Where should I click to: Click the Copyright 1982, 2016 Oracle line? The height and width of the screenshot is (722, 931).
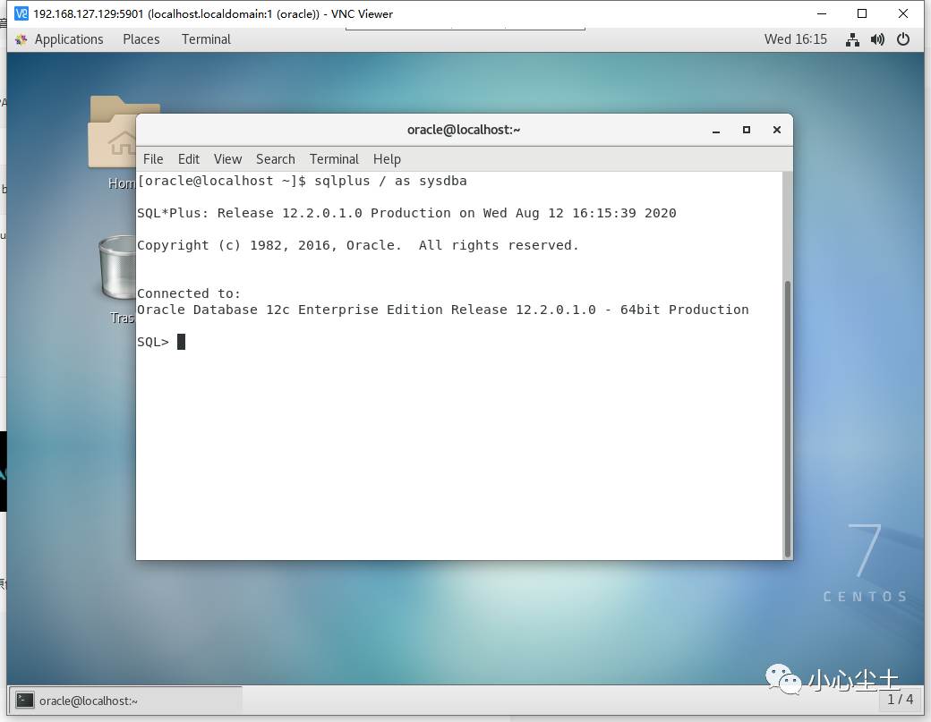[358, 245]
